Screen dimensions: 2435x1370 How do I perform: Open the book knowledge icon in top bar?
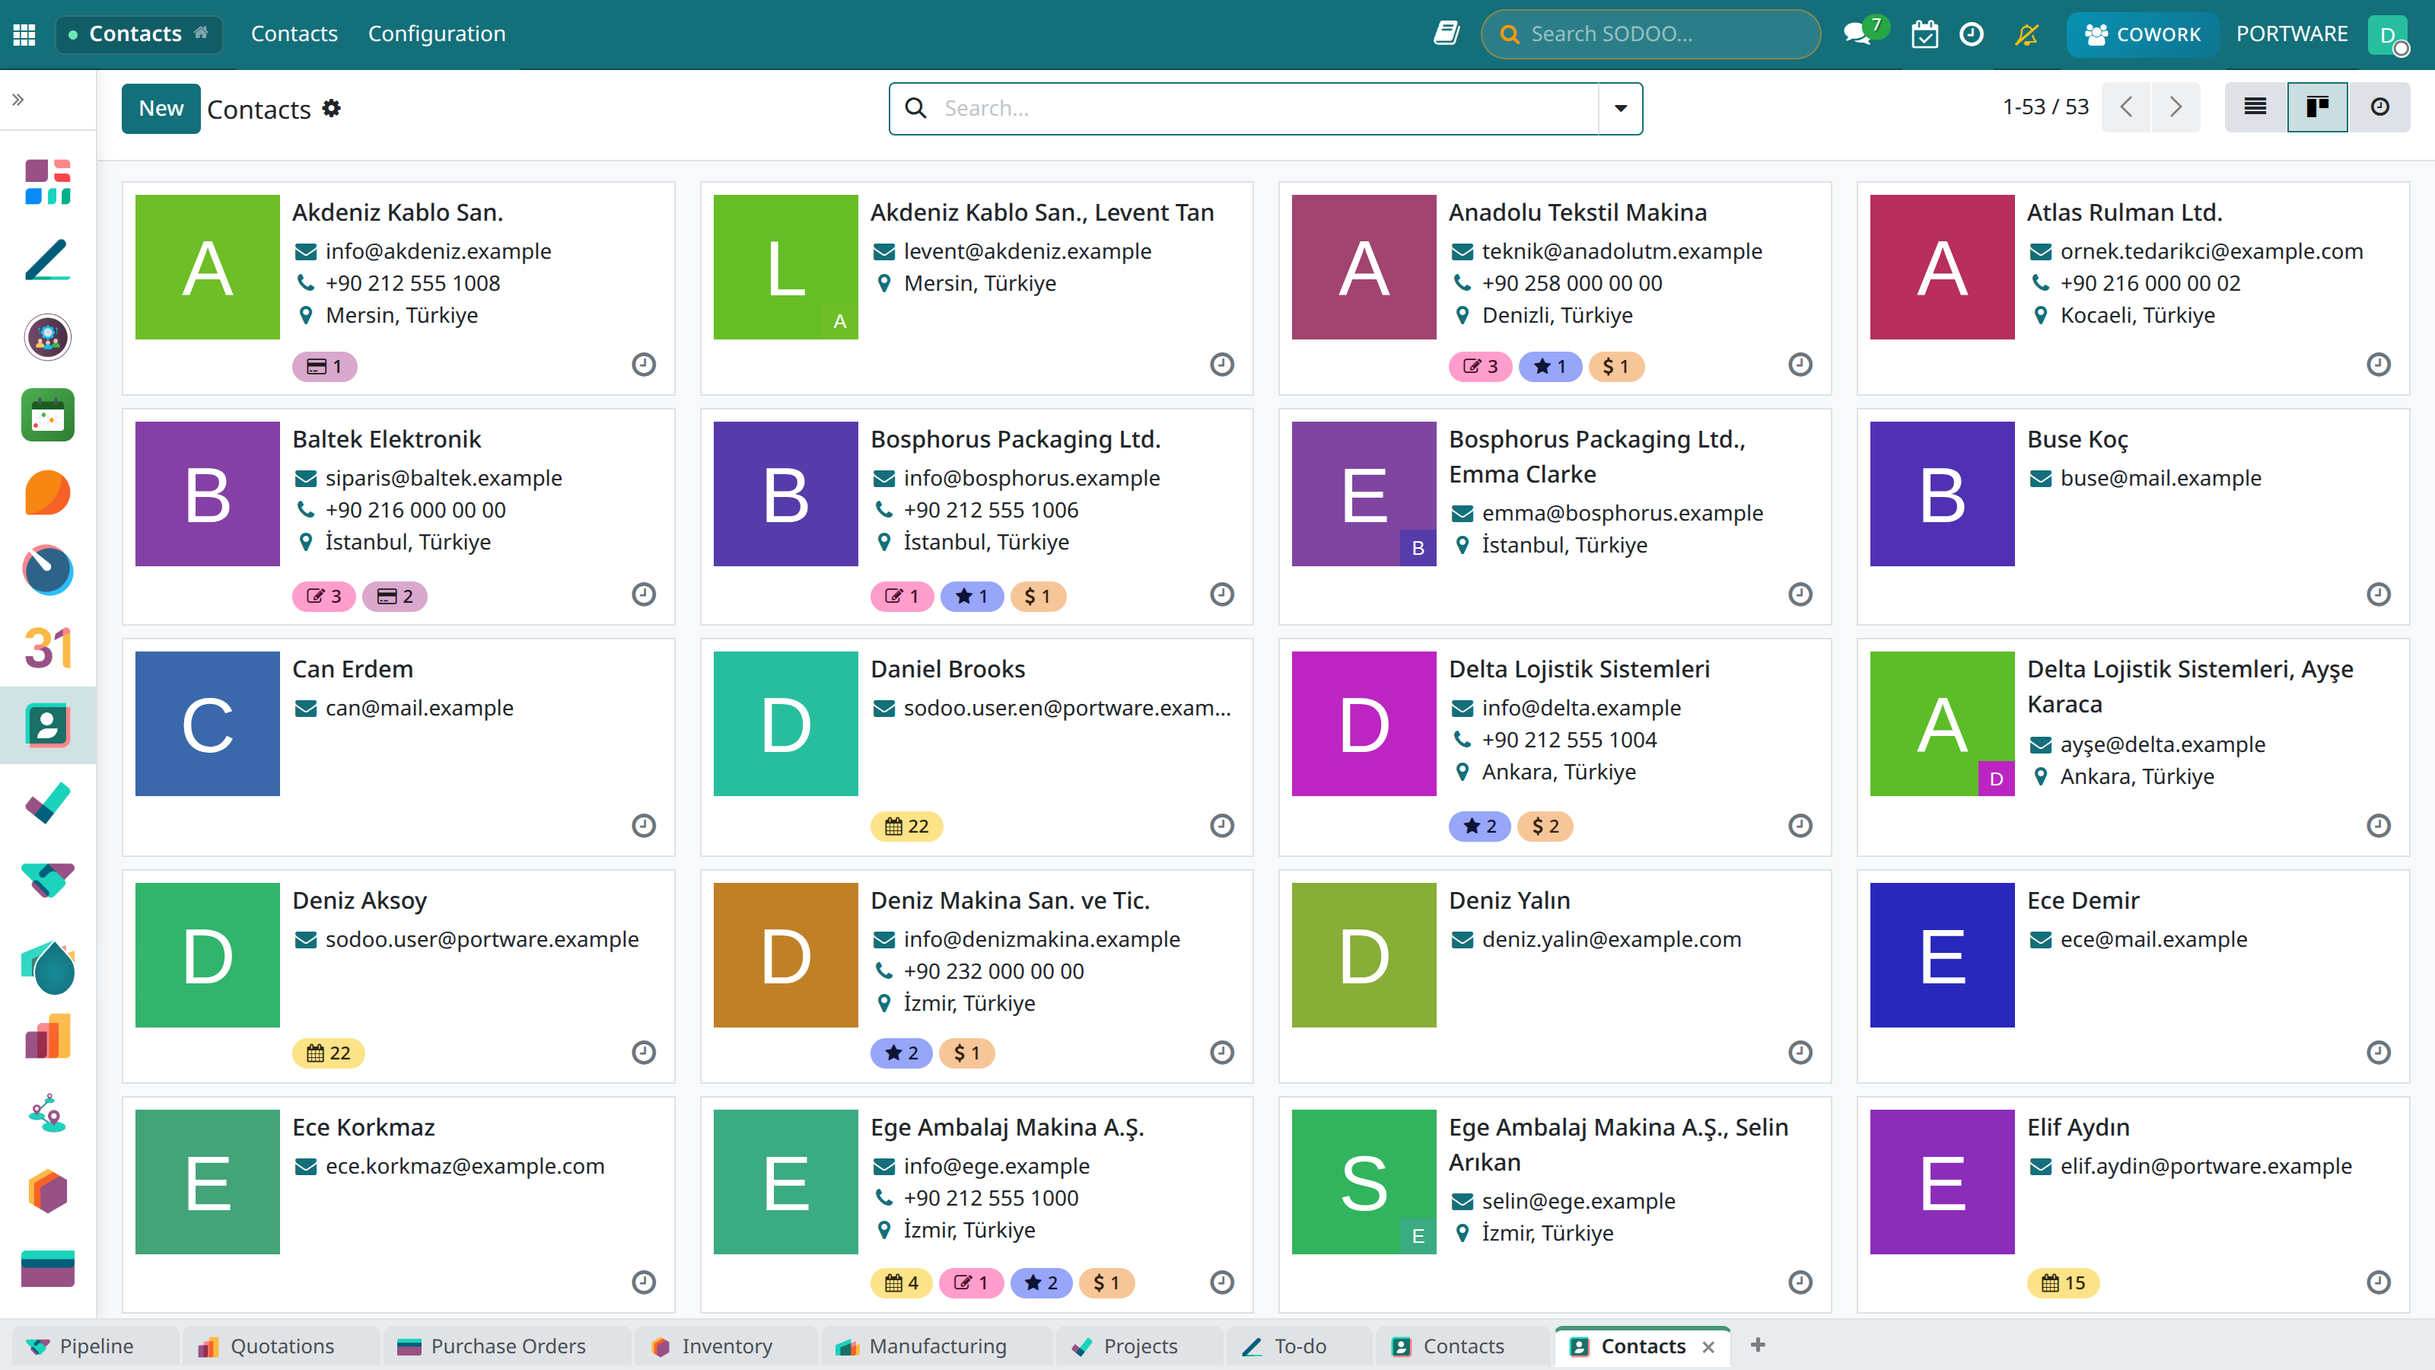pyautogui.click(x=1447, y=34)
